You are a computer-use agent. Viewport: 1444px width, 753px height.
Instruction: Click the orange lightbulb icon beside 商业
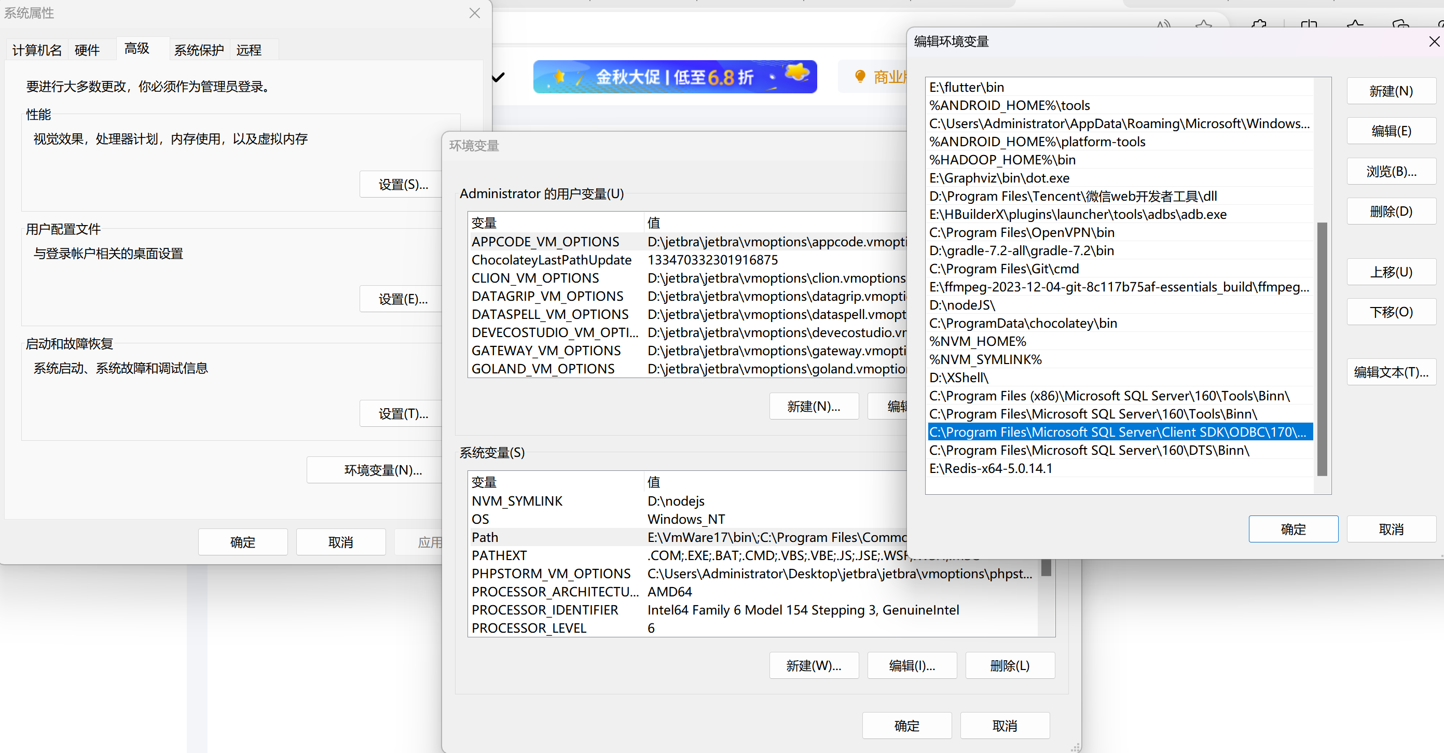pyautogui.click(x=860, y=76)
